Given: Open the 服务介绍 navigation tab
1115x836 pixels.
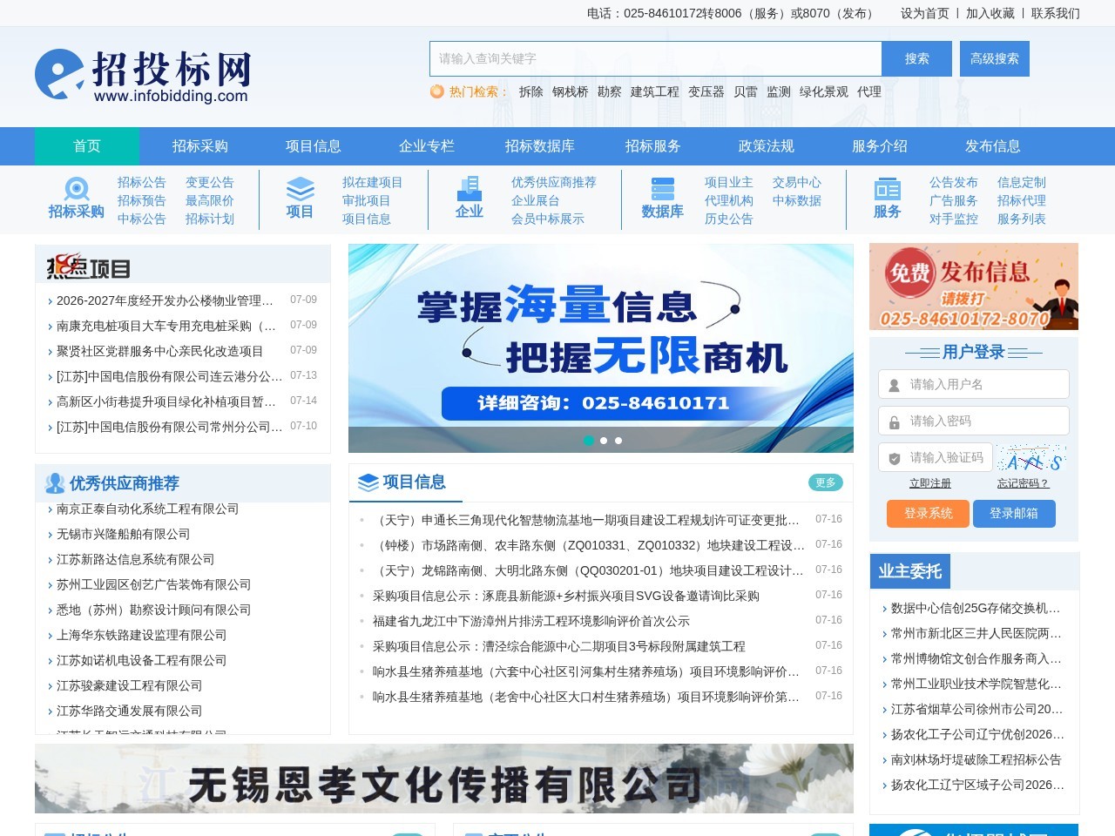Looking at the screenshot, I should point(880,146).
